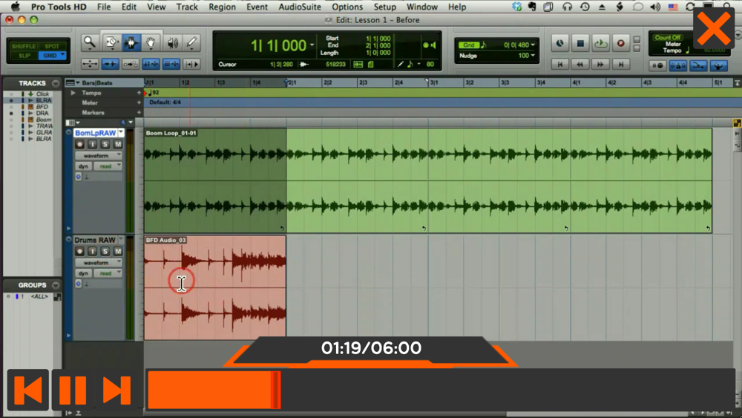Select the Pencil tool
742x418 pixels.
(x=191, y=42)
